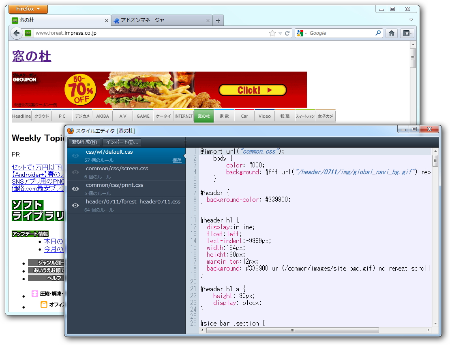The height and width of the screenshot is (345, 450).
Task: Click the back navigation arrow
Action: click(16, 33)
